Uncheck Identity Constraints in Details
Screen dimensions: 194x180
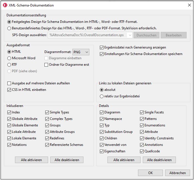point(142,138)
